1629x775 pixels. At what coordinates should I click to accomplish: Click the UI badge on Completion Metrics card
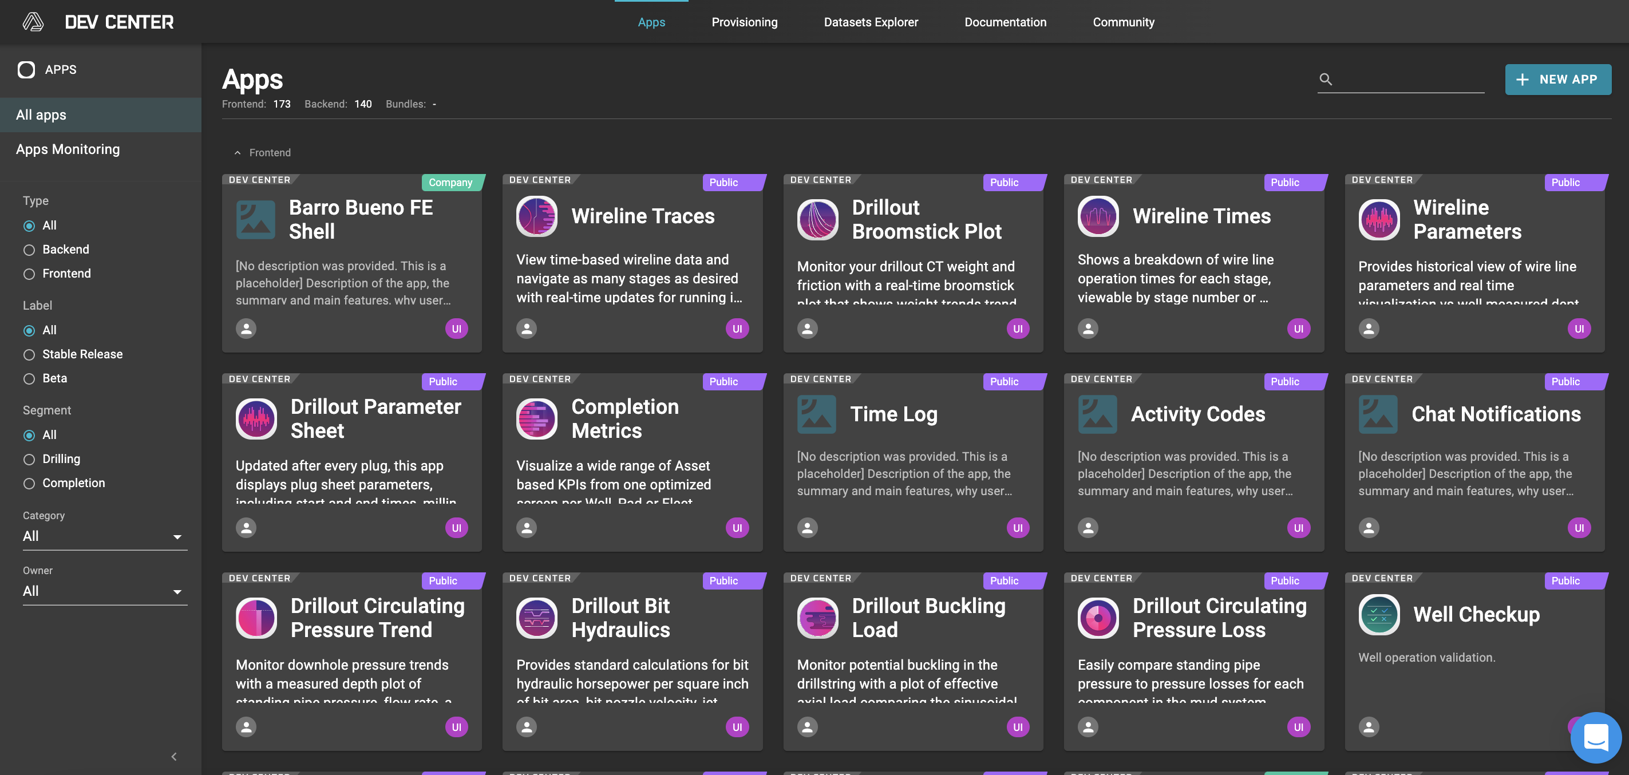(737, 528)
